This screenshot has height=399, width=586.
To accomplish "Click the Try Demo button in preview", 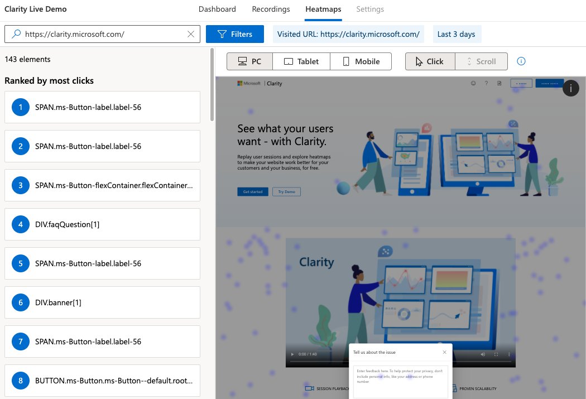I will coord(287,191).
